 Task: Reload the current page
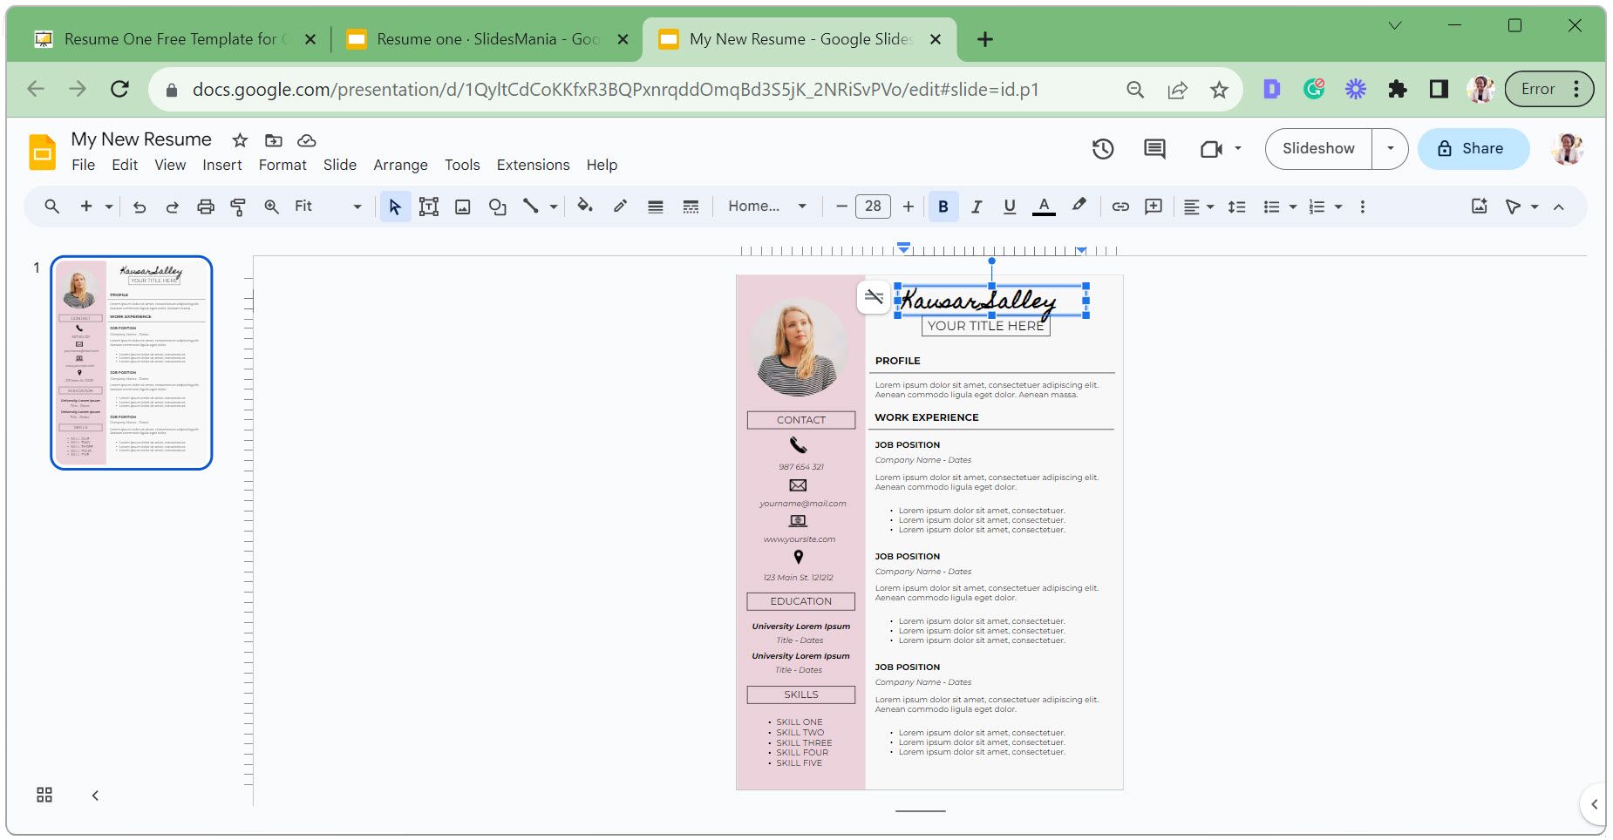tap(120, 89)
